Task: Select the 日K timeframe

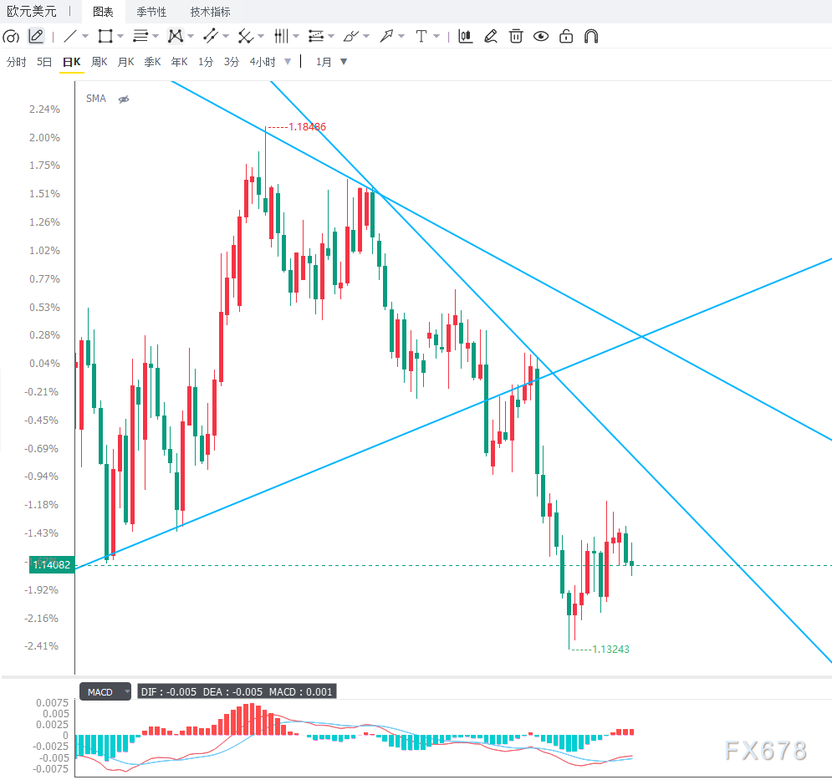Action: coord(72,62)
